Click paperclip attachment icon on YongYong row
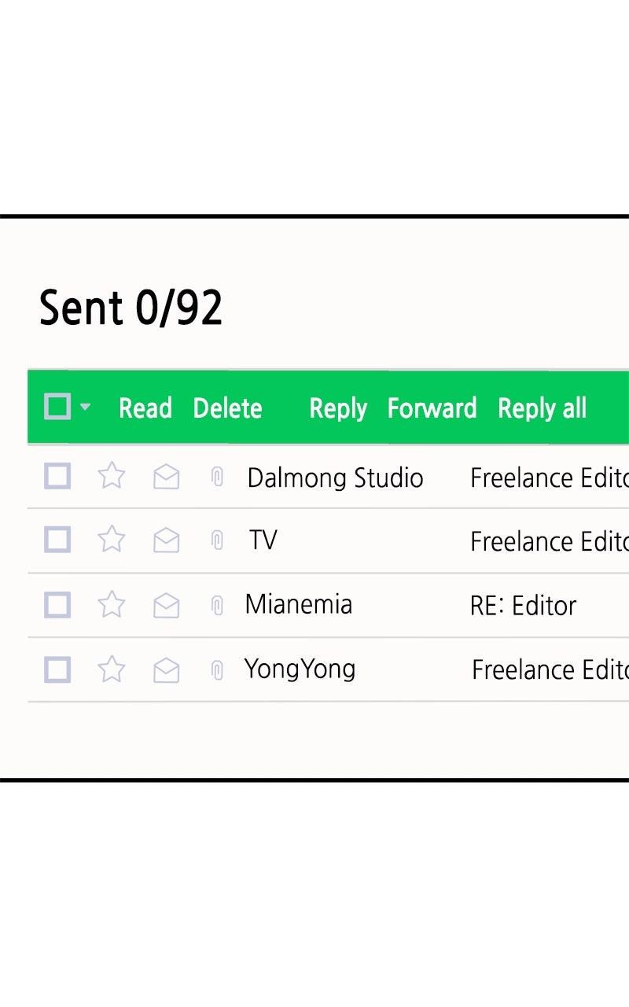The image size is (629, 1007). click(218, 670)
